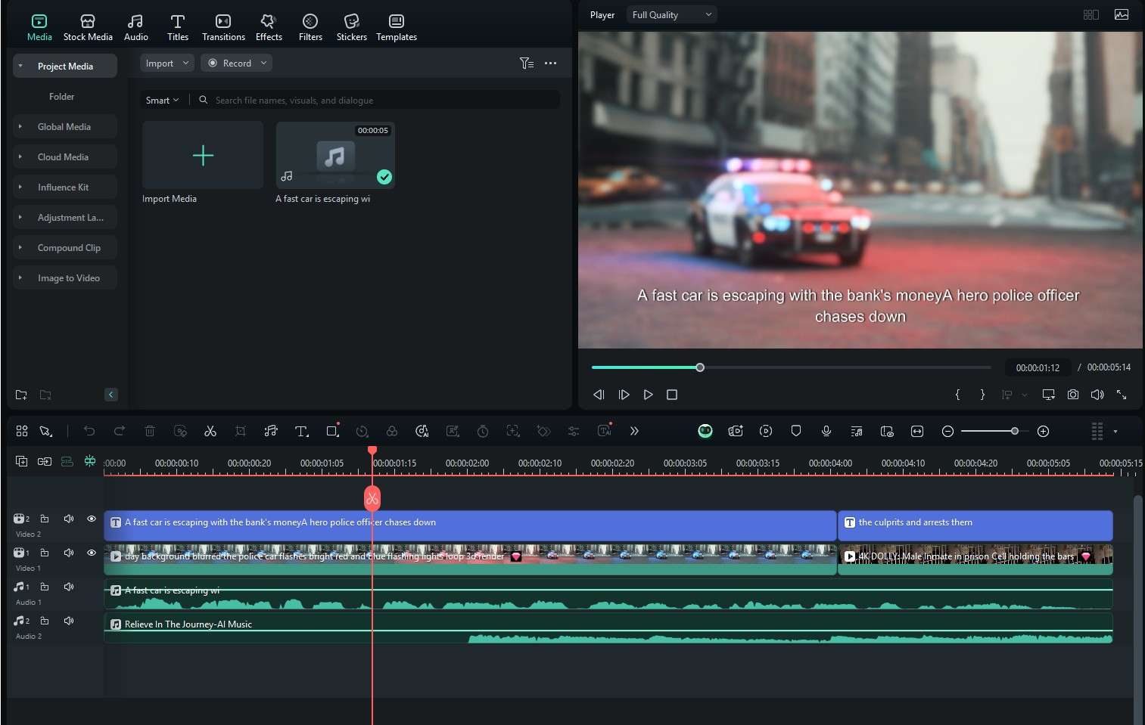Open the Smart search mode dropdown
The height and width of the screenshot is (725, 1145).
[162, 100]
